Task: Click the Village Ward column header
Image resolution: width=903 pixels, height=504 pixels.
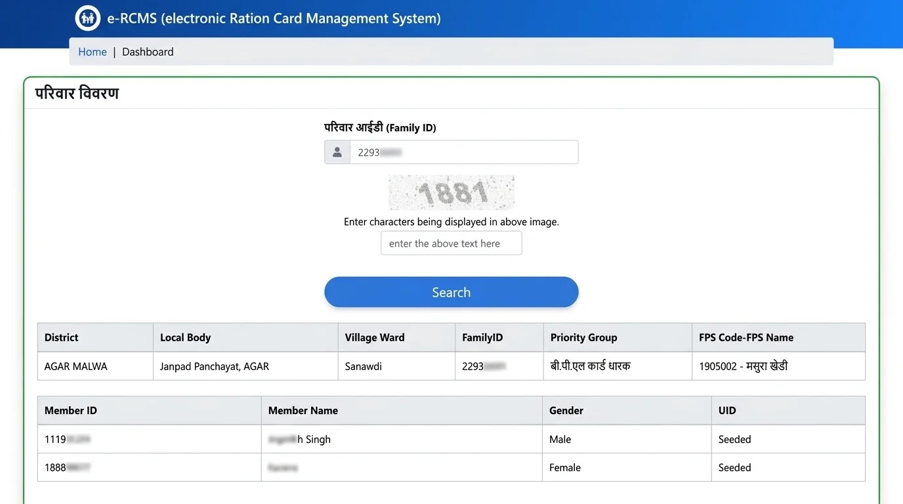Action: (x=396, y=337)
